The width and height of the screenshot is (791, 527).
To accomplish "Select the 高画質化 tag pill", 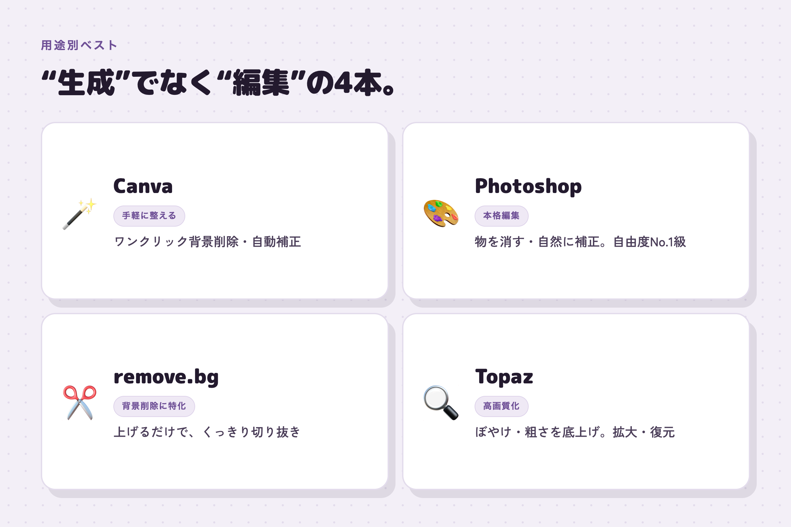I will 501,406.
